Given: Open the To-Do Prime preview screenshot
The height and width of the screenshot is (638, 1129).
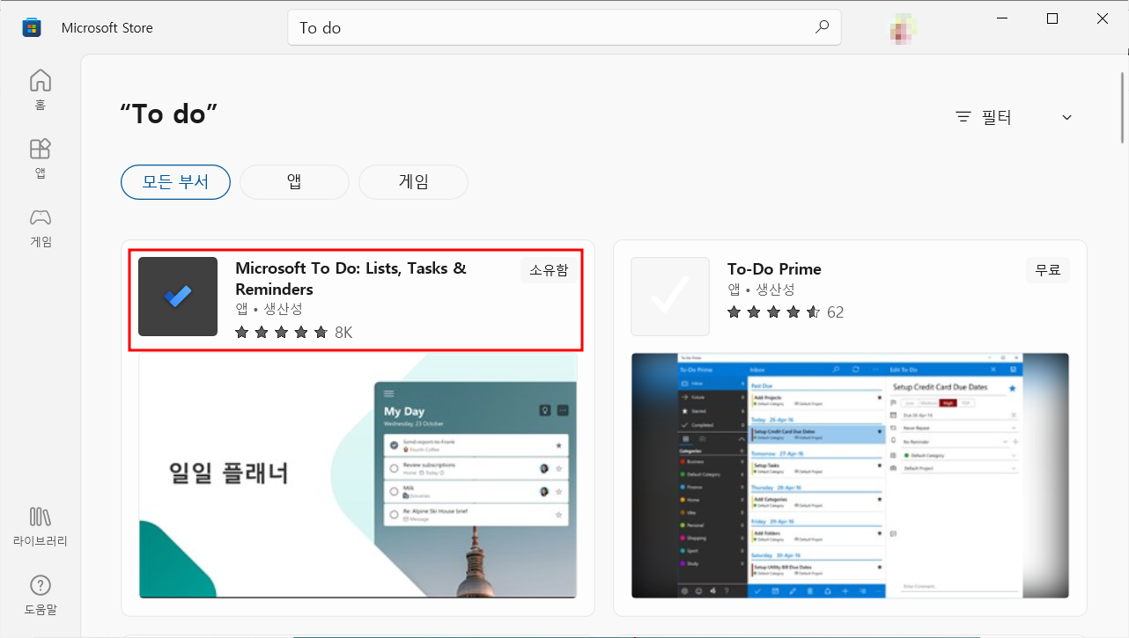Looking at the screenshot, I should (850, 476).
